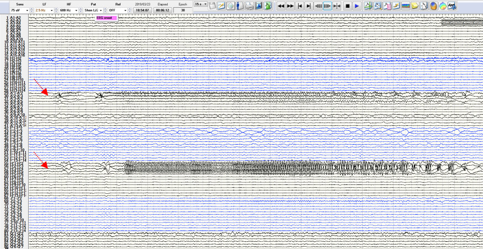Click the fast rewind double-arrow button
This screenshot has height=249, width=483.
pyautogui.click(x=281, y=6)
